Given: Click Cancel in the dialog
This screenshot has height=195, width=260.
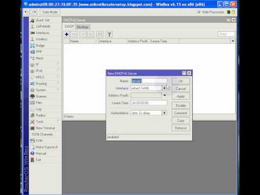Looking at the screenshot, I should click(181, 89).
